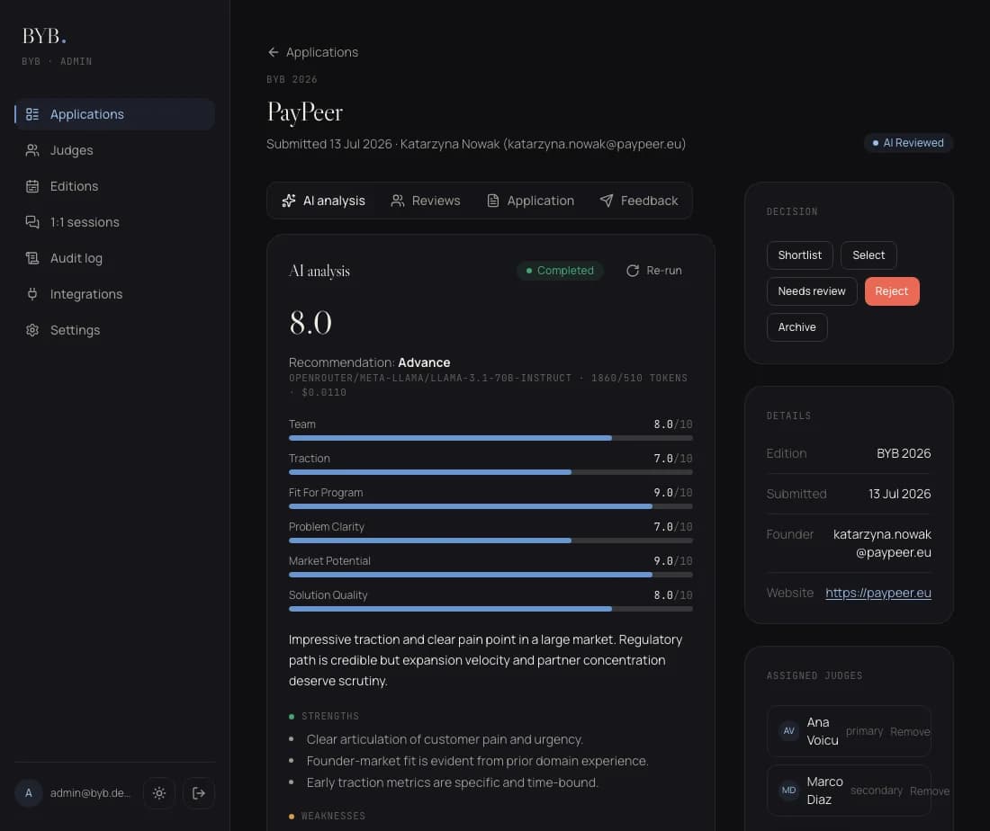Click the Ana Voicu judge name
Screen dimensions: 990x831
[822, 731]
